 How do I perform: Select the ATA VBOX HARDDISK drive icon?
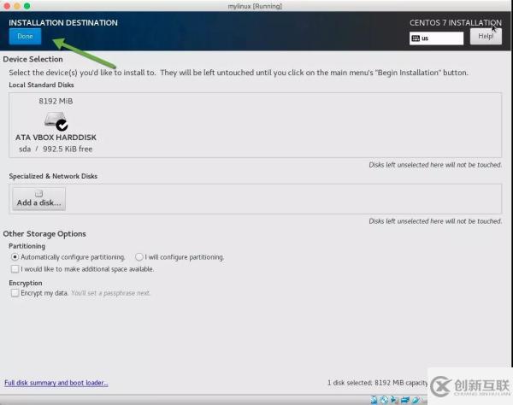pos(56,120)
